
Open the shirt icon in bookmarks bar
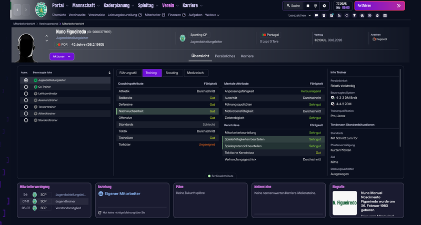[x=324, y=16]
